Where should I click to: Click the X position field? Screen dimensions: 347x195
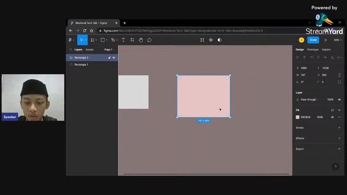pos(305,68)
